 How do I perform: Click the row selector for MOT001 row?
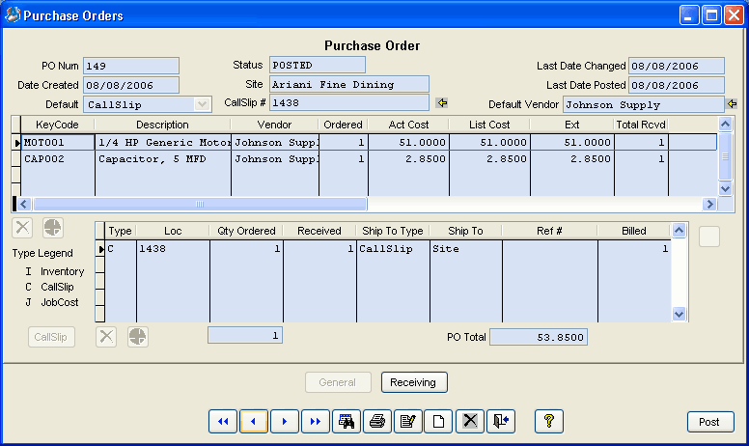[x=16, y=142]
